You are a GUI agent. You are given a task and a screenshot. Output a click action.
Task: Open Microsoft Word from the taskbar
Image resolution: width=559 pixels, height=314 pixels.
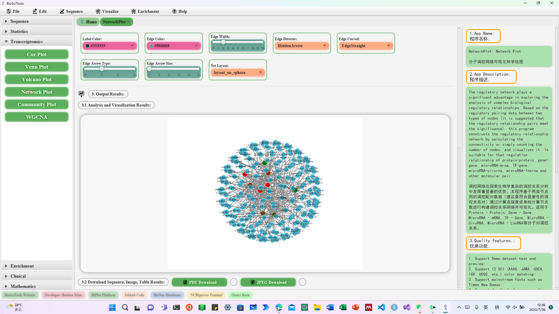coord(330,307)
